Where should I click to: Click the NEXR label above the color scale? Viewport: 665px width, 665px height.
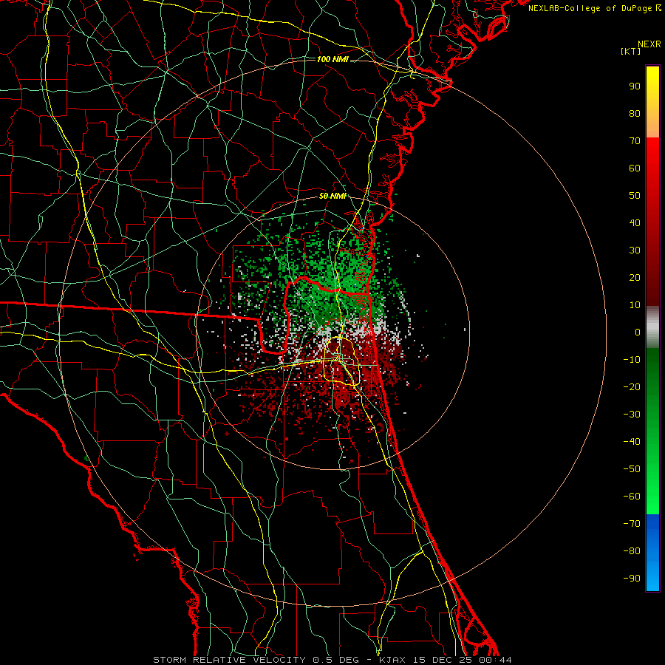[649, 44]
